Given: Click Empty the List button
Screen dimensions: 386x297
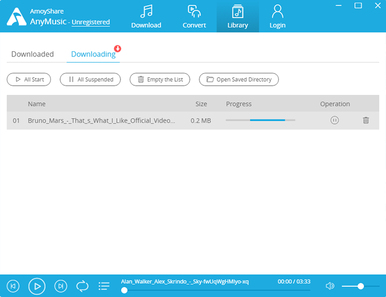Looking at the screenshot, I should tap(160, 80).
